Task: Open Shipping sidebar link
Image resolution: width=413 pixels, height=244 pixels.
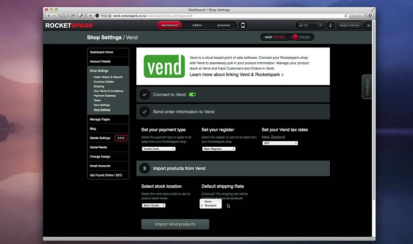Action: (x=99, y=86)
